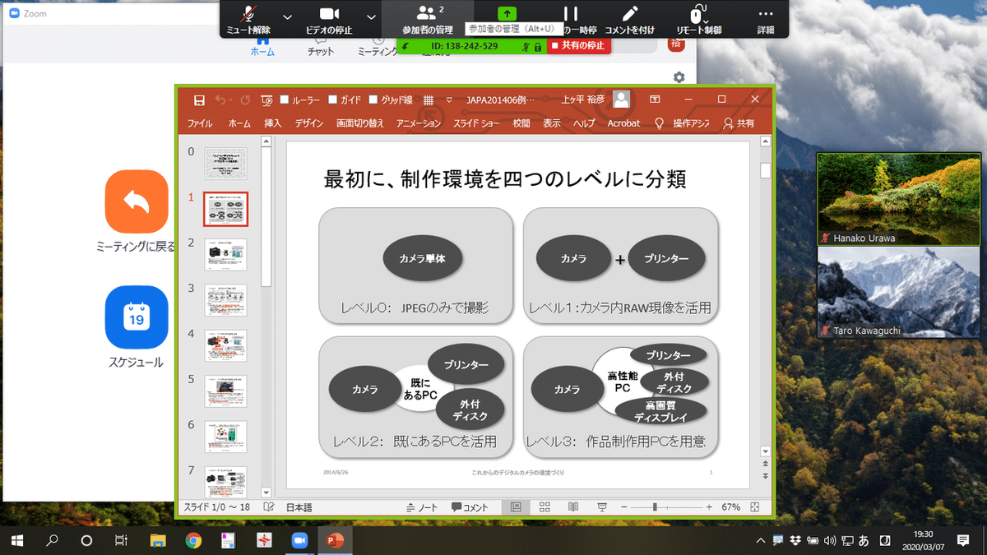Open the ミュート解除 dropdown arrow
The height and width of the screenshot is (555, 987).
(x=285, y=16)
